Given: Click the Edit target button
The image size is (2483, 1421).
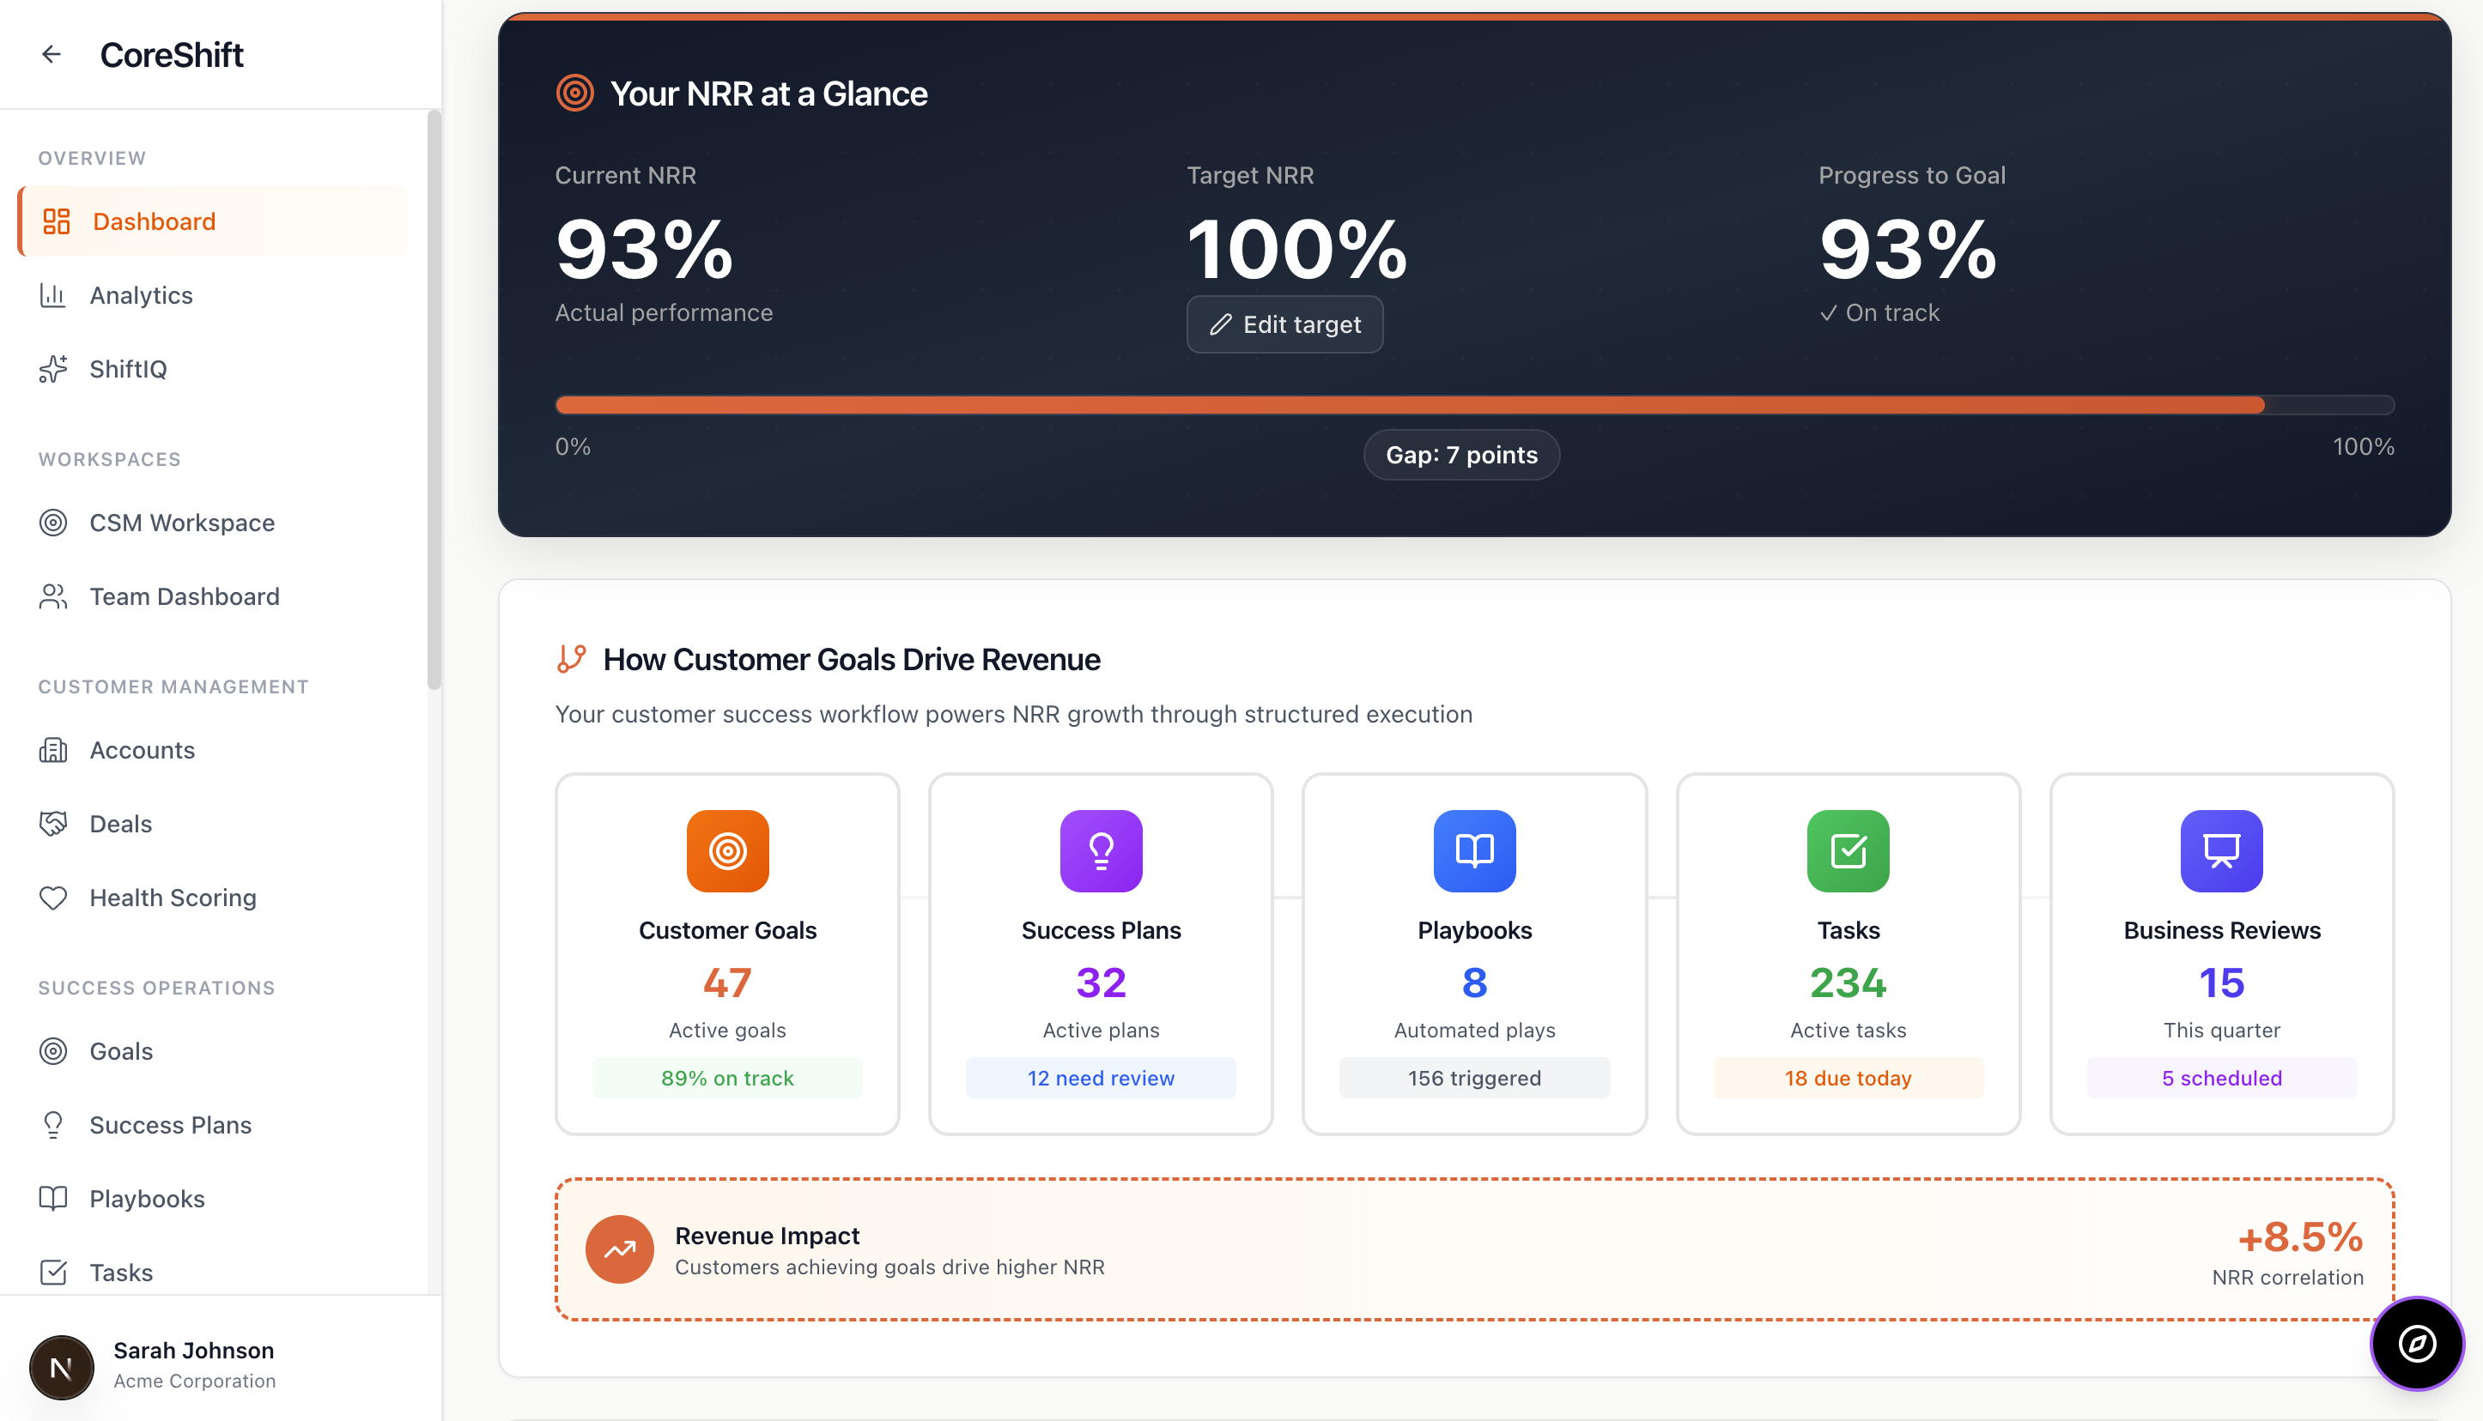Looking at the screenshot, I should pyautogui.click(x=1284, y=324).
